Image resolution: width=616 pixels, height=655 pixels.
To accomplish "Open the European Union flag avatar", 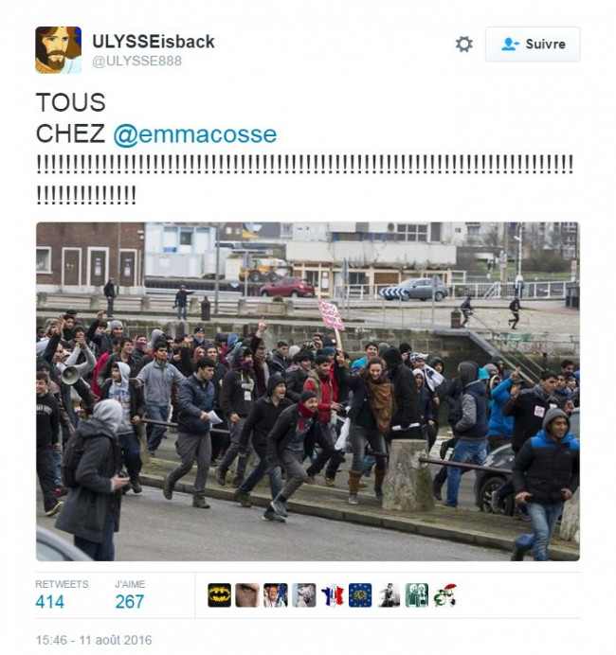I will pyautogui.click(x=360, y=594).
